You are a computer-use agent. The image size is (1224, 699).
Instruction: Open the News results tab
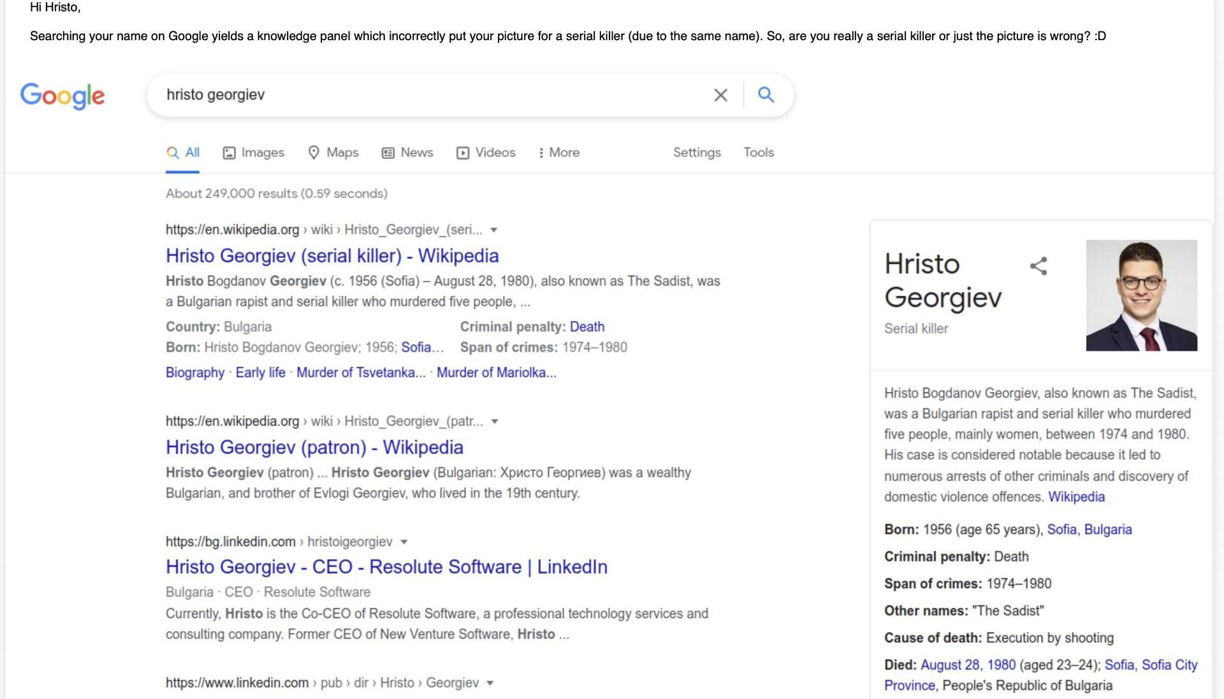coord(407,152)
